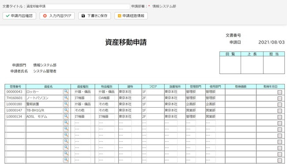Click search icon in the last table row
The width and height of the screenshot is (287, 164).
point(66,160)
